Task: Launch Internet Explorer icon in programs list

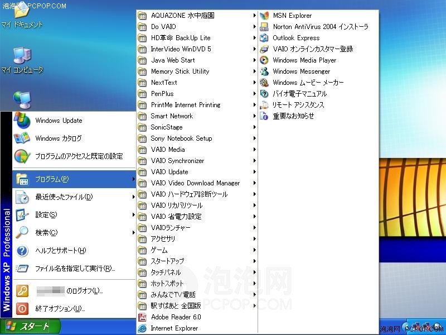Action: 142,328
